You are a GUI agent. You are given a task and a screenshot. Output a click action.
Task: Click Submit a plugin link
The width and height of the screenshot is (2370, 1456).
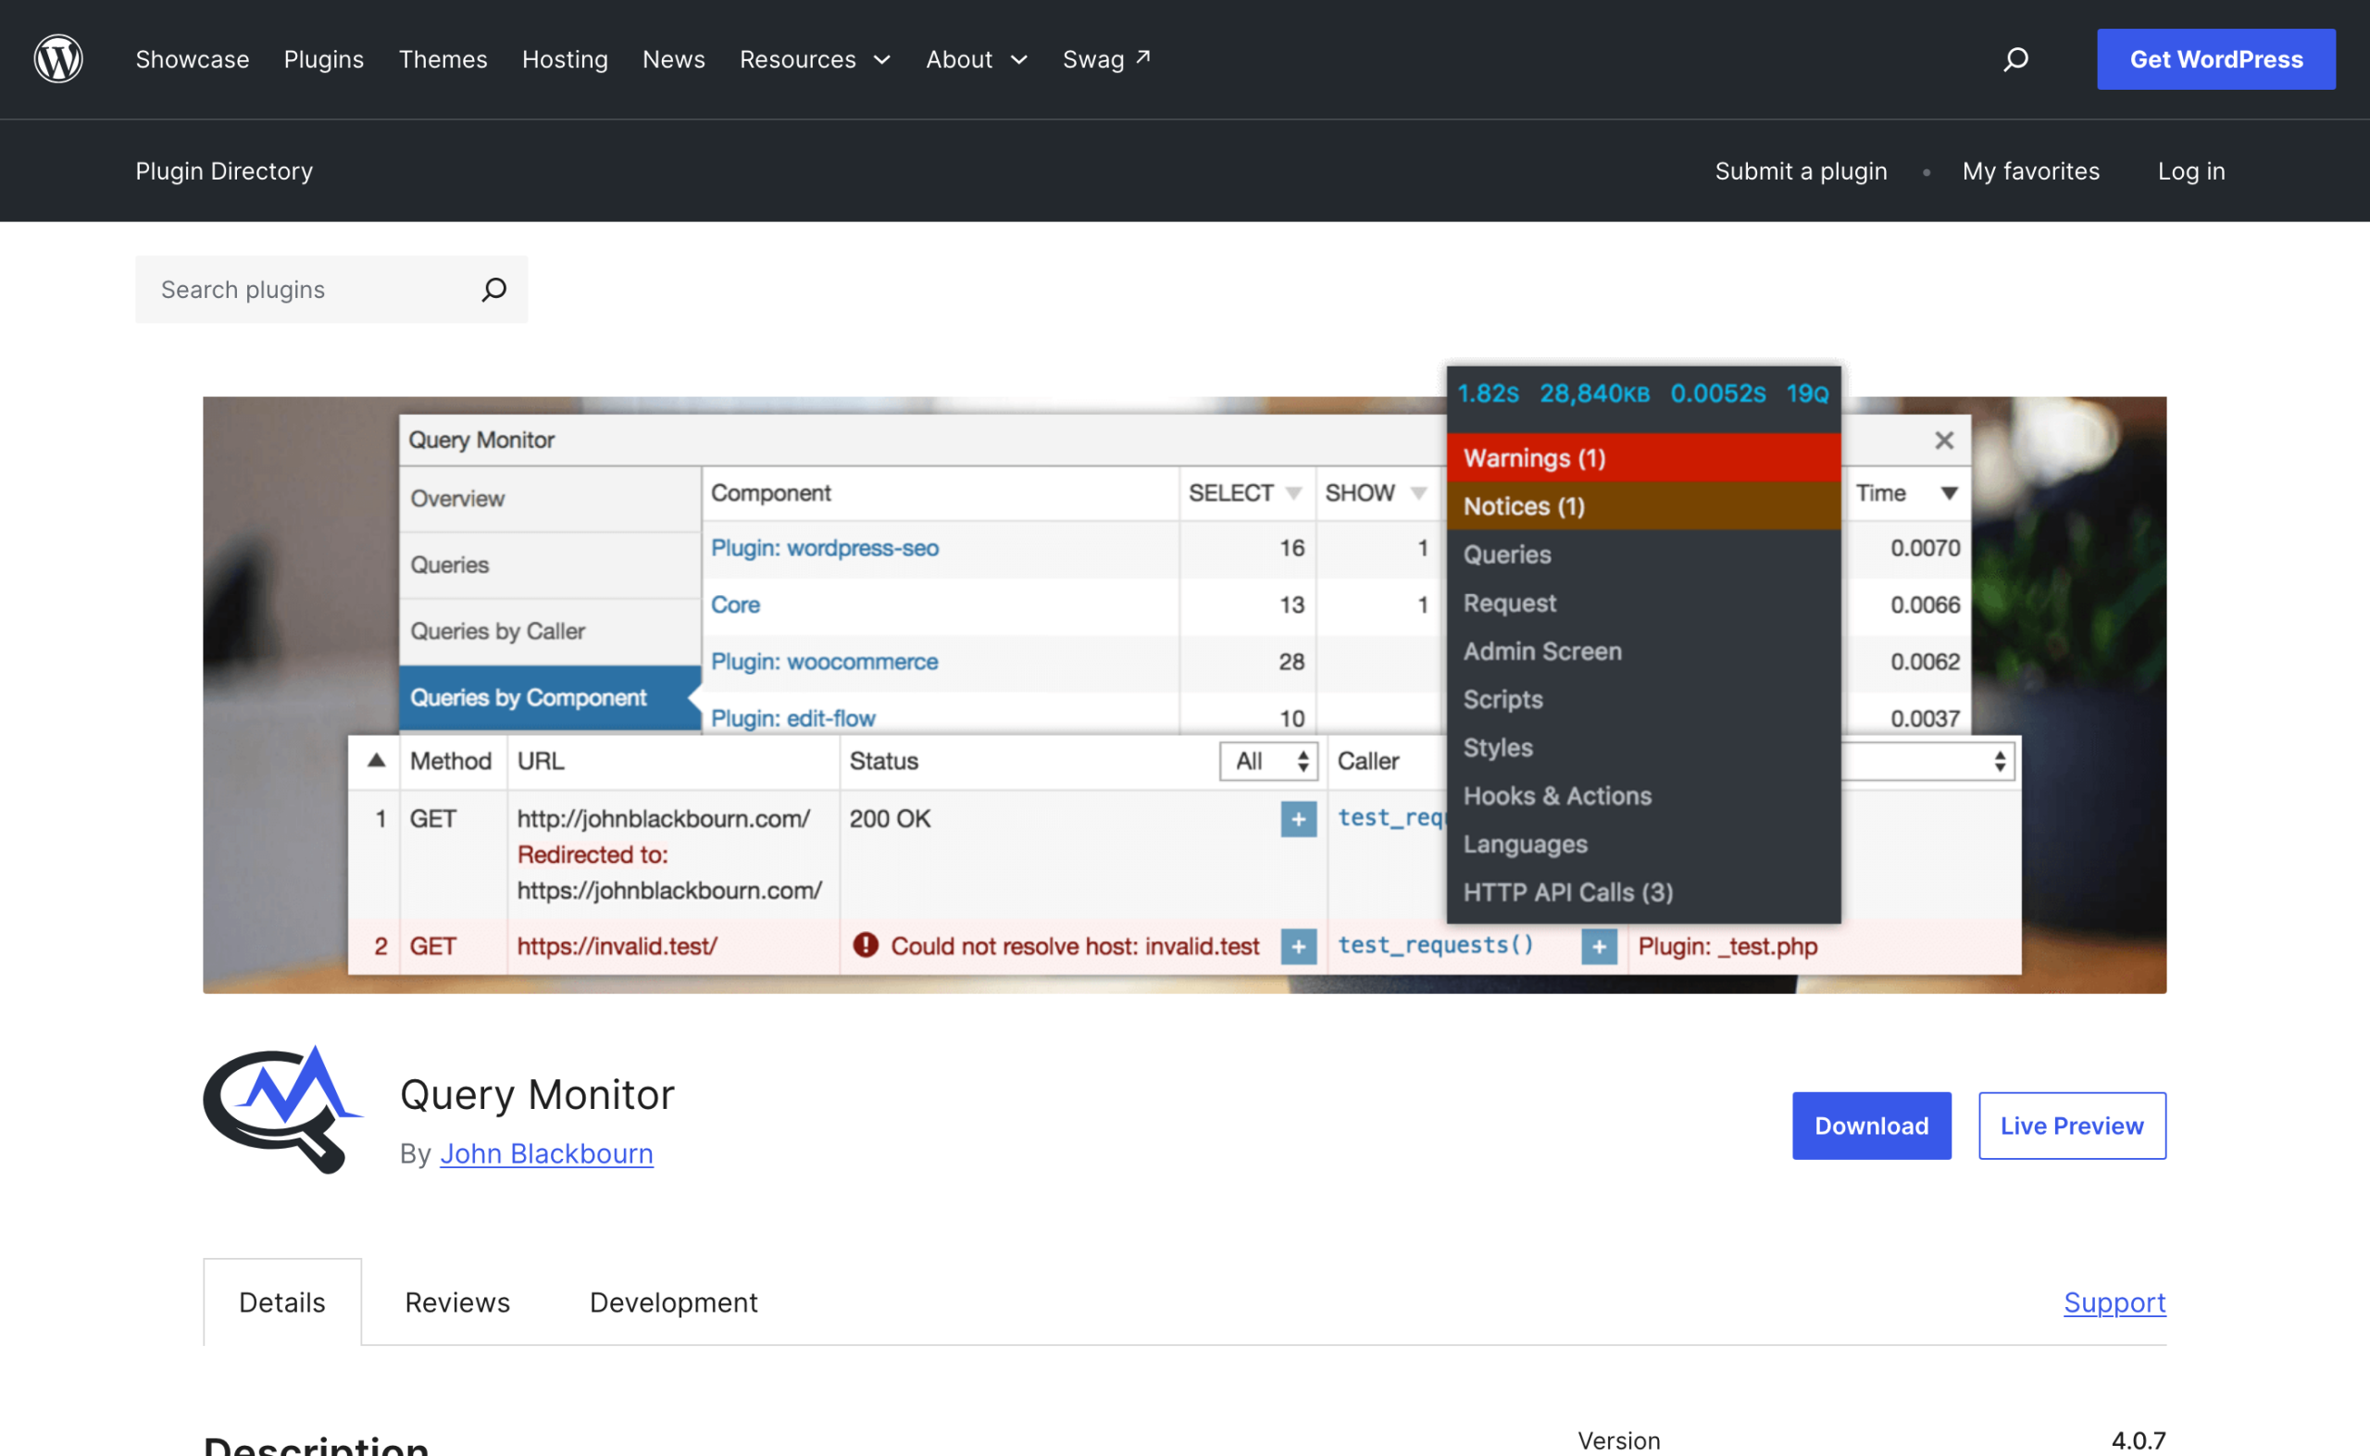point(1801,171)
